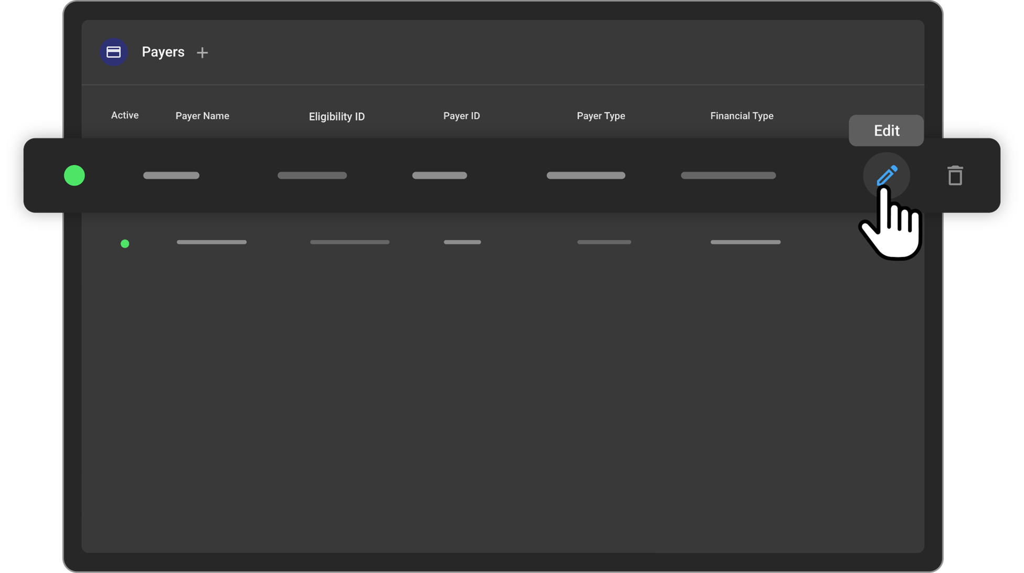This screenshot has height=573, width=1024.
Task: Open the Payers section title
Action: [163, 52]
